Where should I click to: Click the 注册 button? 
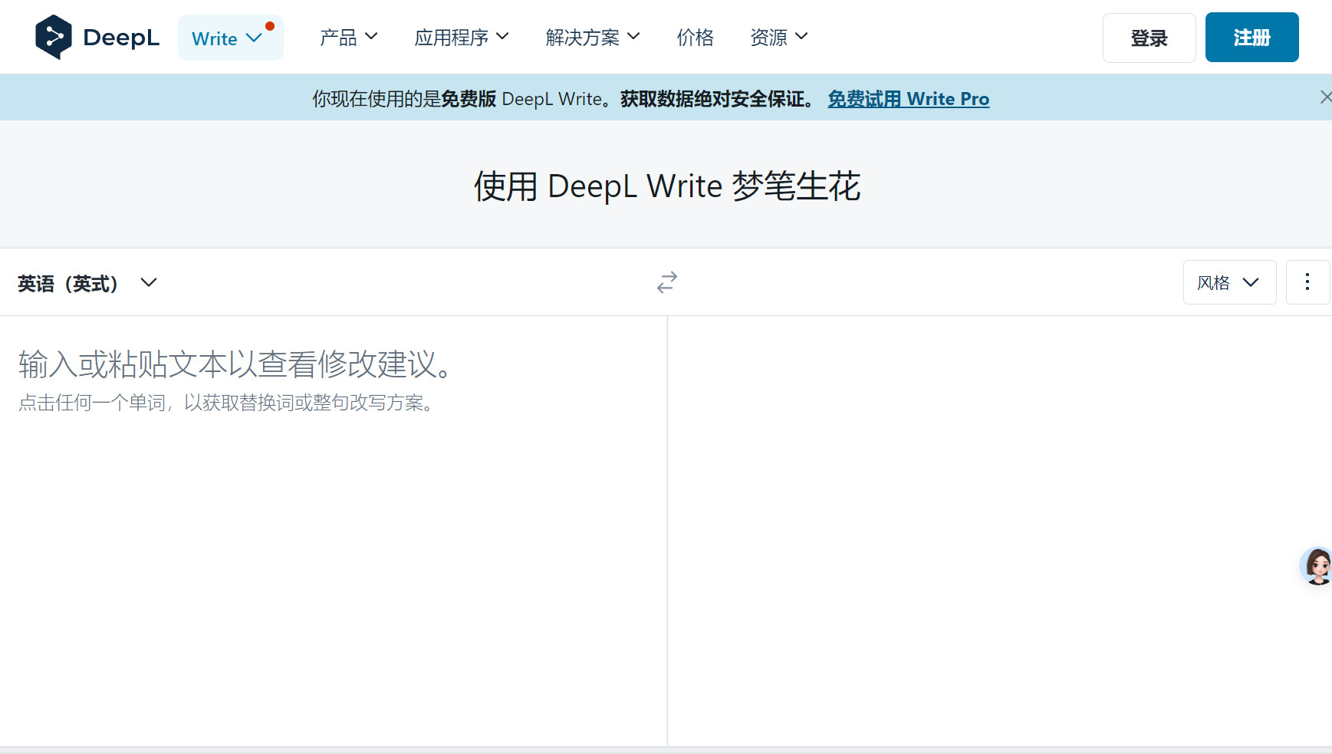1251,37
